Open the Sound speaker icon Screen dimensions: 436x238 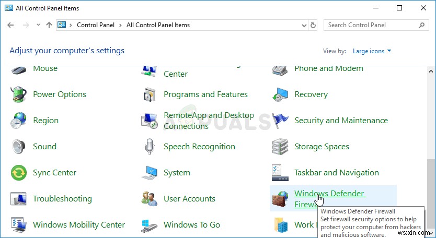coord(19,147)
